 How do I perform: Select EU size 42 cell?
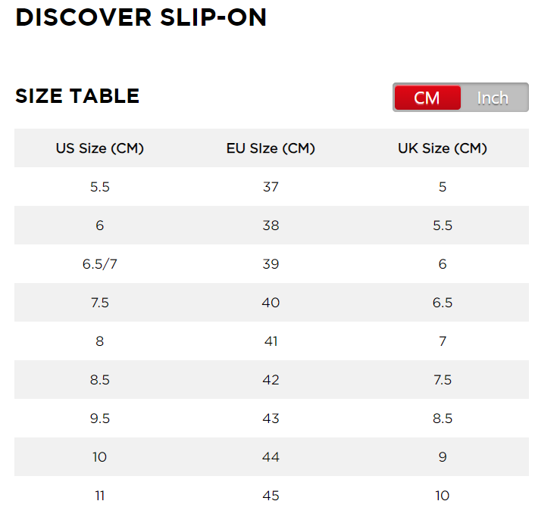pos(271,380)
